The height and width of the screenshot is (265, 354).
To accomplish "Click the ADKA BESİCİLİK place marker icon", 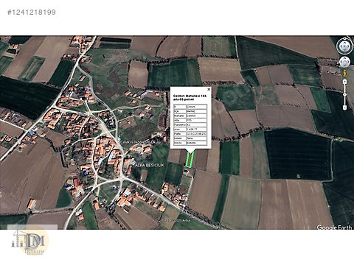I will pos(133,163).
